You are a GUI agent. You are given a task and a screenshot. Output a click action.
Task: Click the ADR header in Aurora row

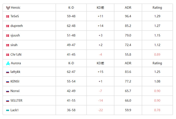128,63
